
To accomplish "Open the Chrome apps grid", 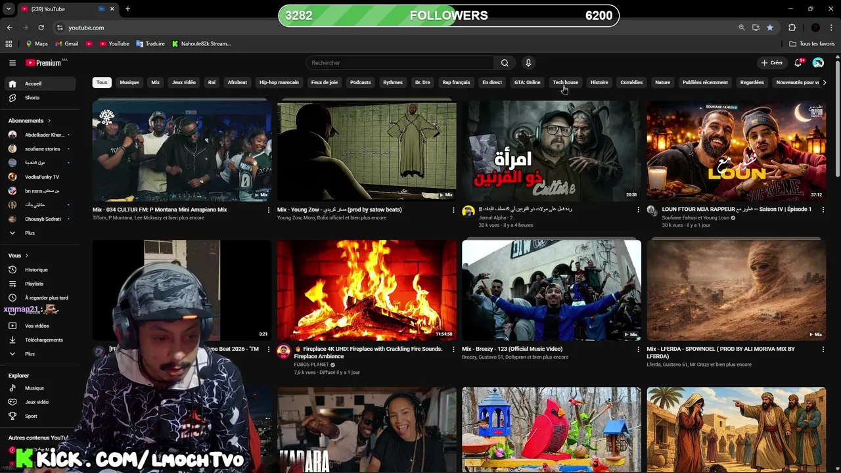I will [9, 44].
